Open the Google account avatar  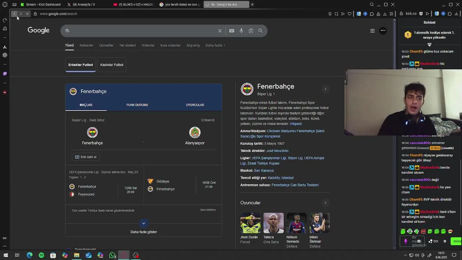tap(383, 31)
